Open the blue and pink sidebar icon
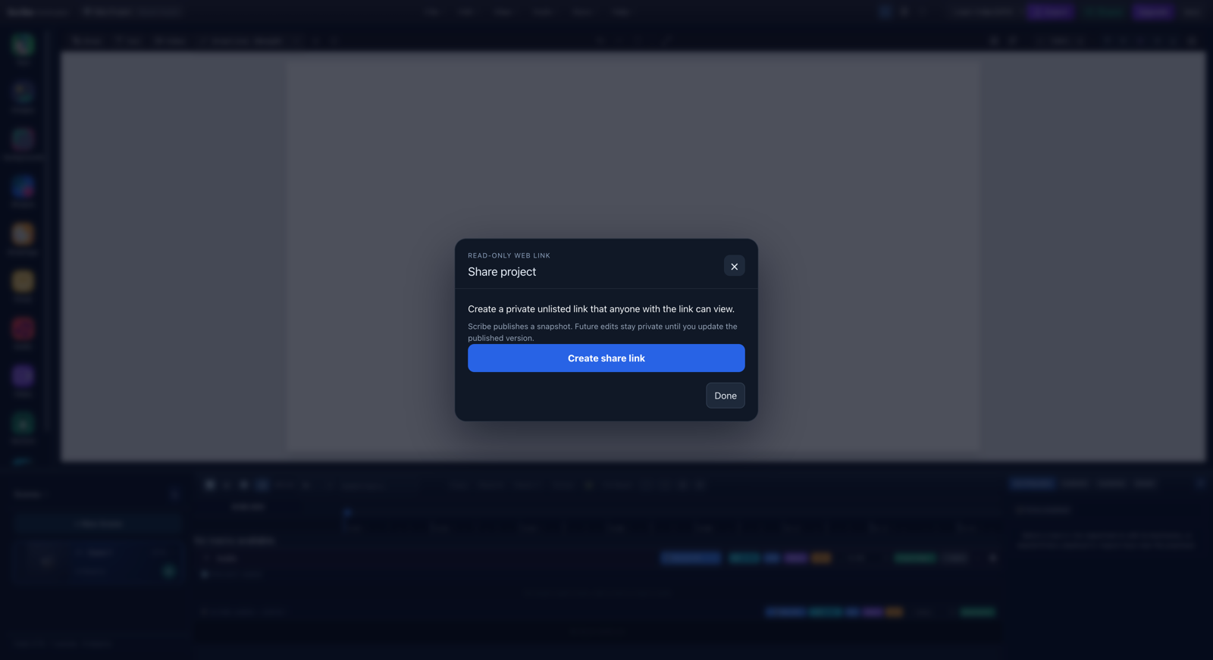Image resolution: width=1213 pixels, height=660 pixels. (x=23, y=186)
